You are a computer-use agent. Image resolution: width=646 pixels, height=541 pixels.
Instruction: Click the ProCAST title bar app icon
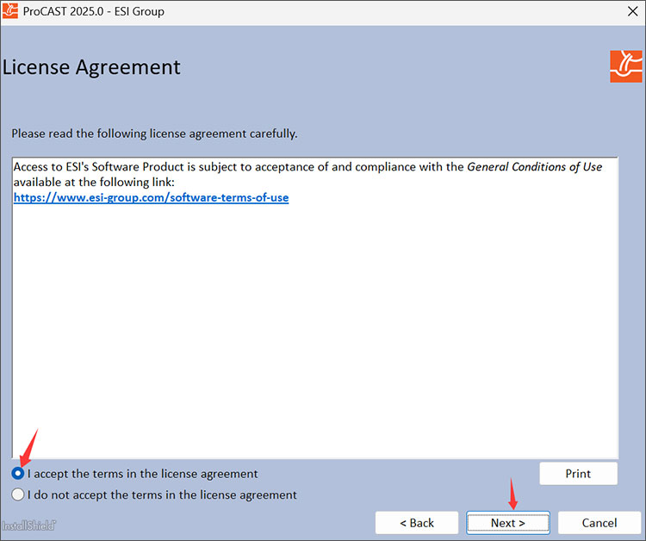(9, 11)
